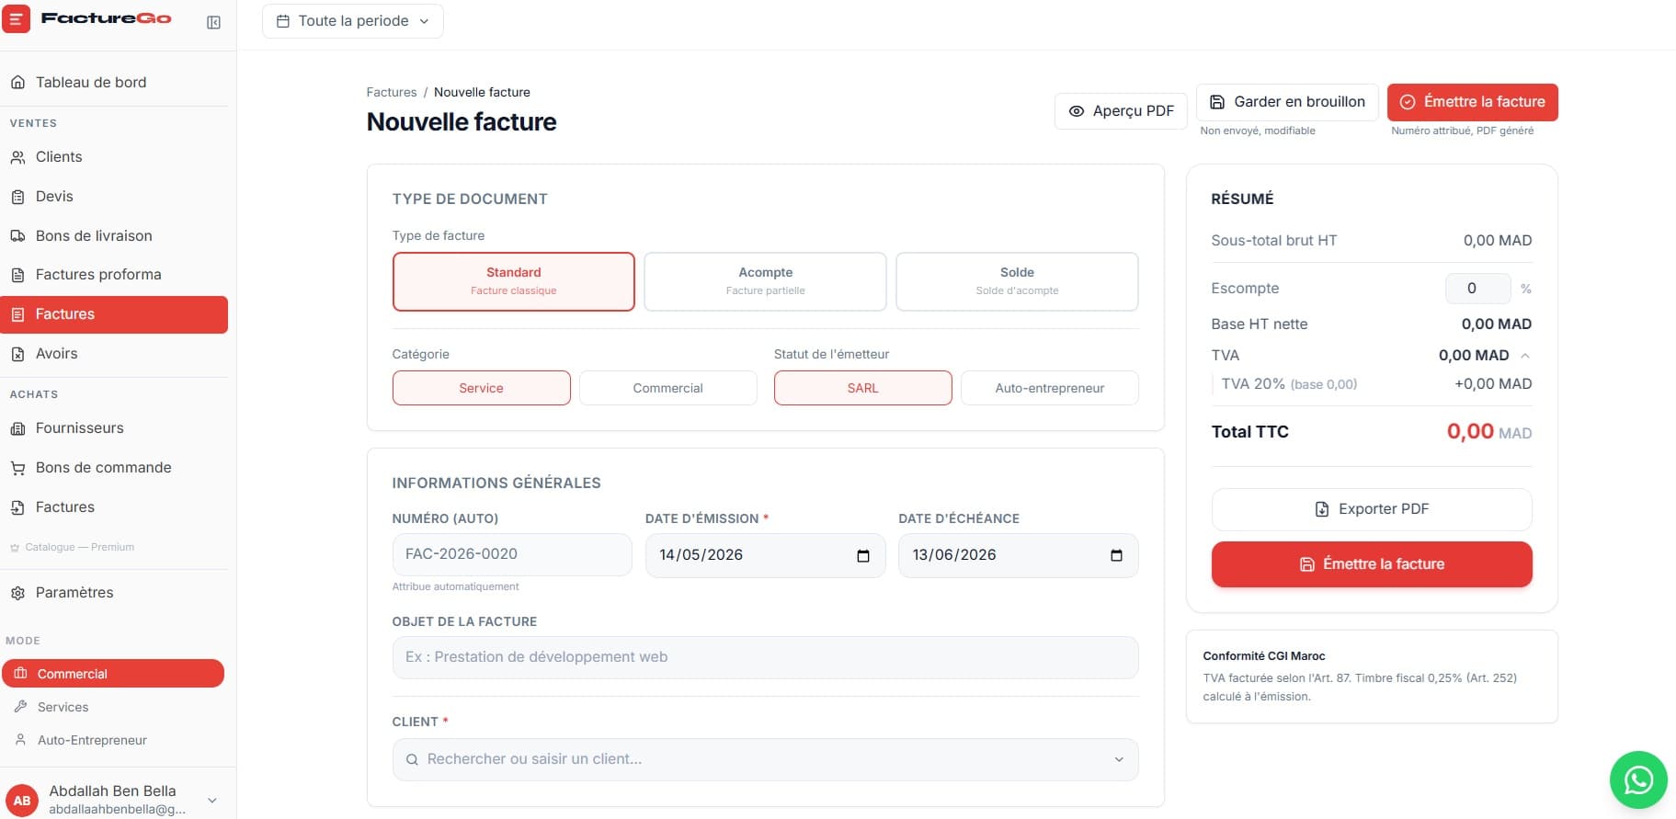Click the Bons de livraison truck icon

point(17,236)
